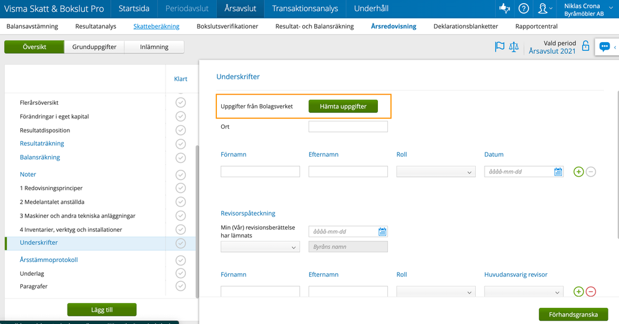Toggle Klart check for 2 Medelantalet anställda
619x324 pixels.
tap(180, 202)
